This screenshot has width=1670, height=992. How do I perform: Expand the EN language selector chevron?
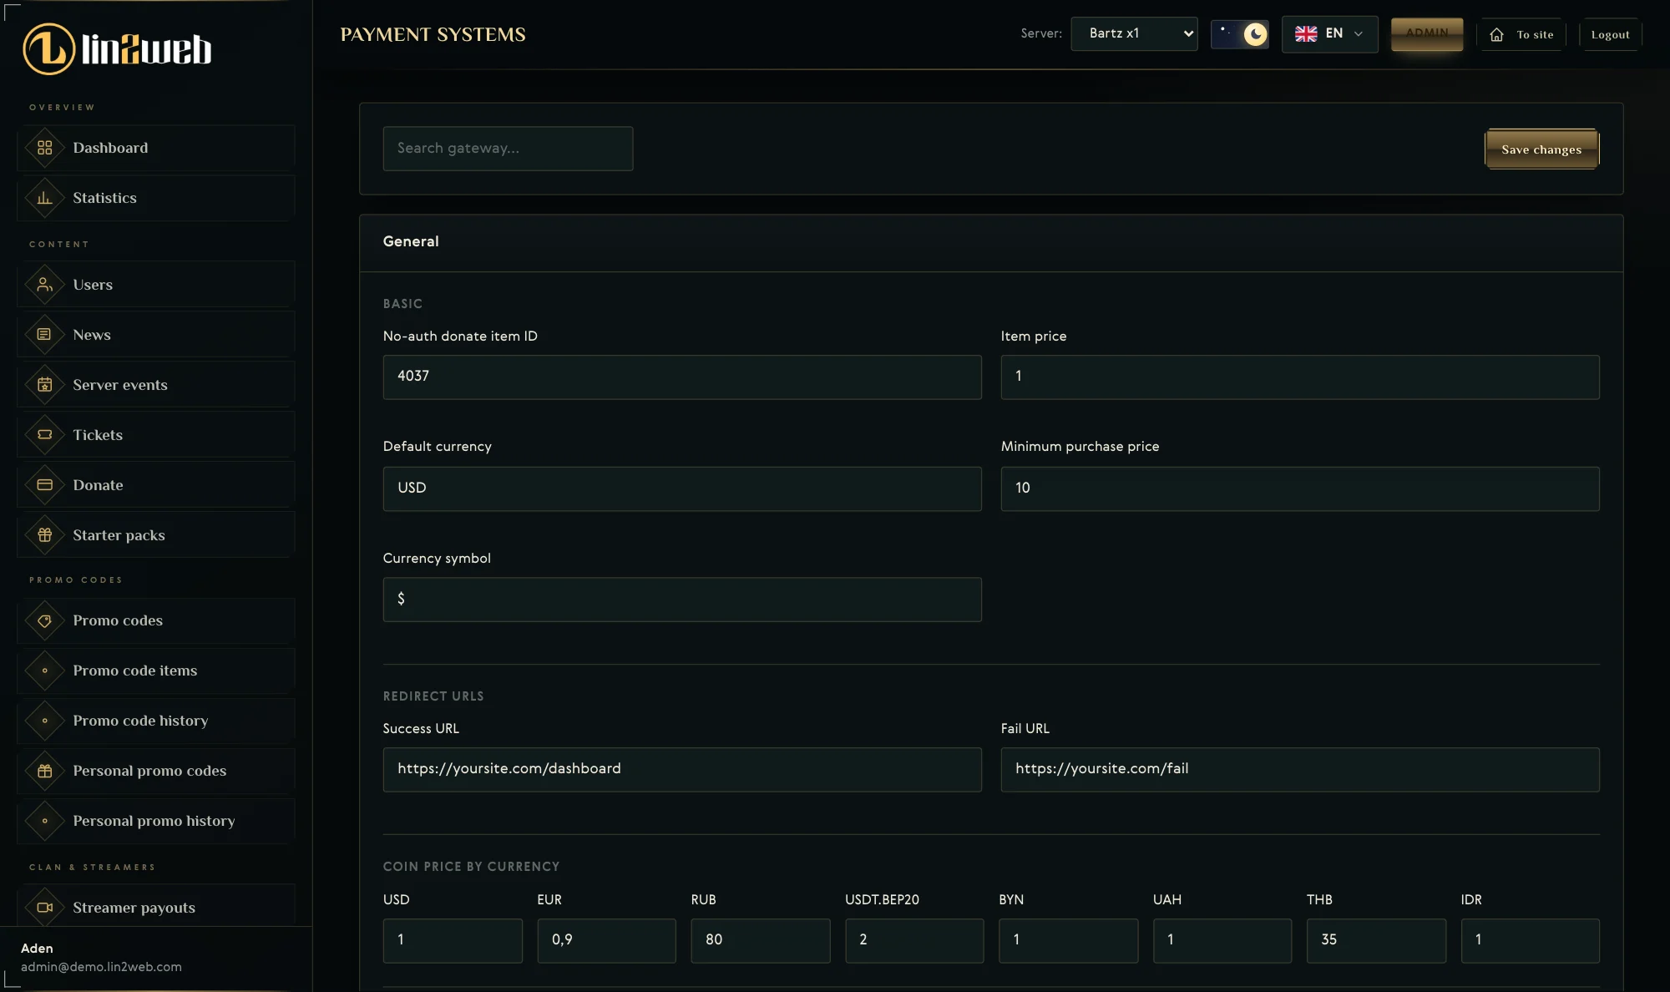(x=1359, y=34)
